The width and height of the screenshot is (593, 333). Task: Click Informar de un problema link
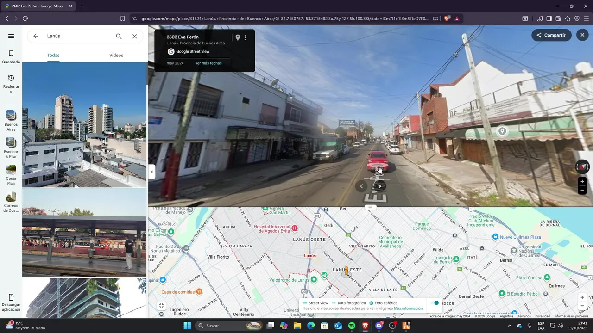point(571,316)
